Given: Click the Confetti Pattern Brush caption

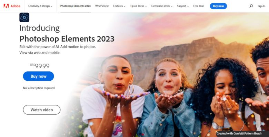Looking at the screenshot, I should click(x=239, y=134).
